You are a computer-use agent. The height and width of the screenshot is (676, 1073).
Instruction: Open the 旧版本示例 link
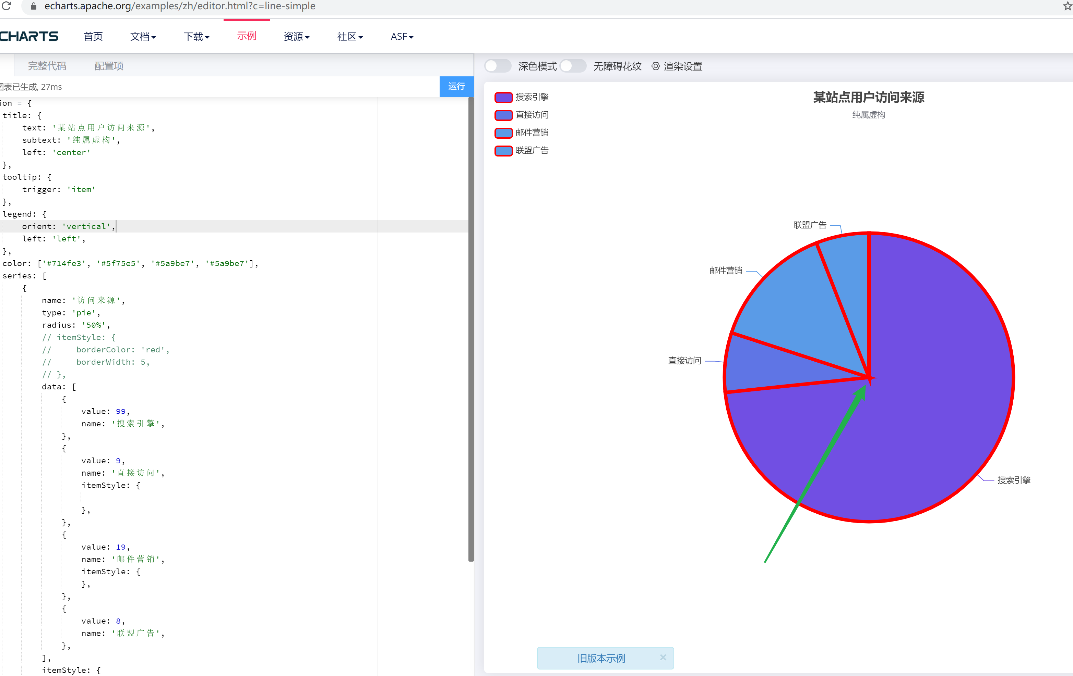click(x=601, y=658)
